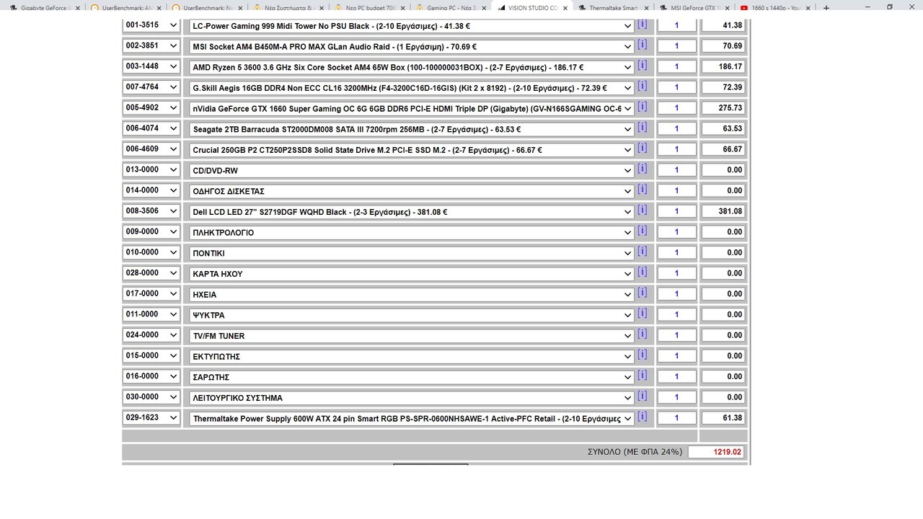Click quantity field for MSI B450M-A motherboard row
Screen dimensions: 923x519
(x=676, y=45)
